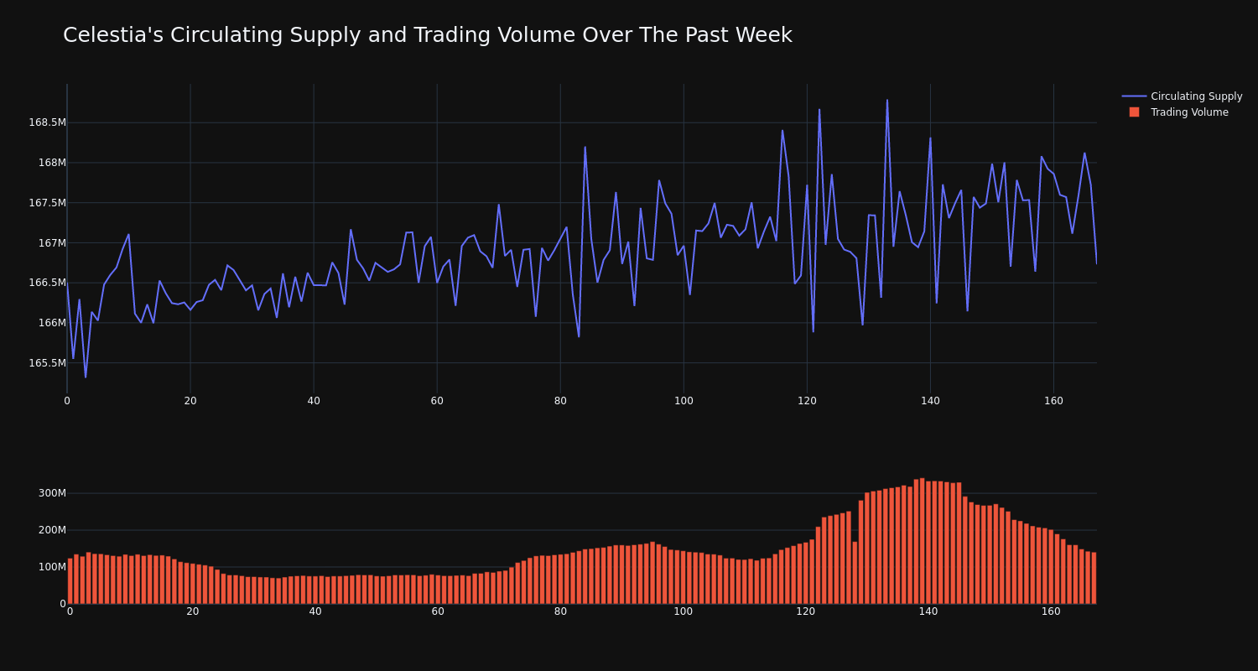Click the bar chart's x-axis label 160
Image resolution: width=1258 pixels, height=671 pixels.
(1051, 611)
